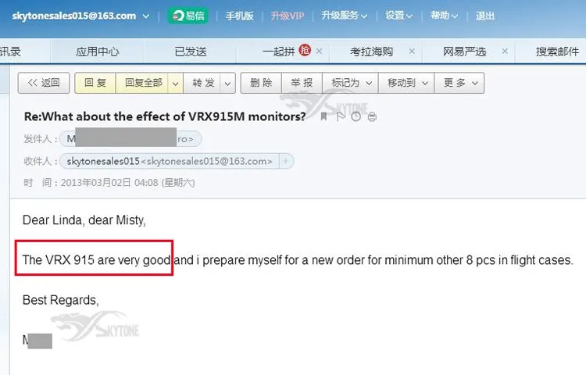Print email using the printer icon
The width and height of the screenshot is (586, 375).
[x=372, y=117]
